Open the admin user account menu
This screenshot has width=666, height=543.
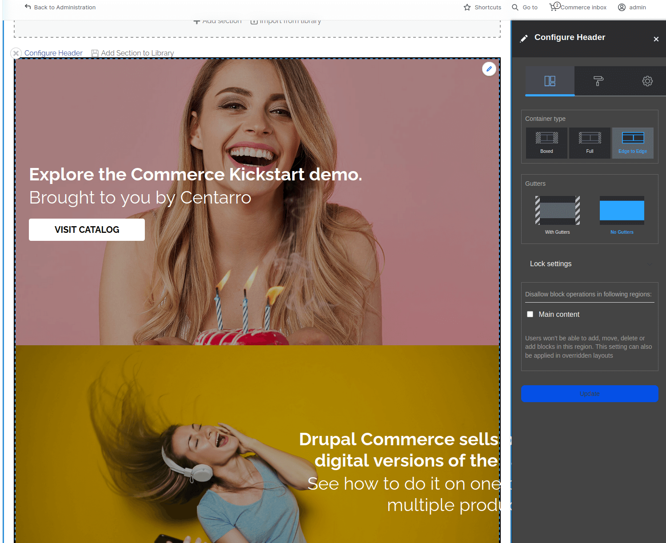[x=632, y=7]
